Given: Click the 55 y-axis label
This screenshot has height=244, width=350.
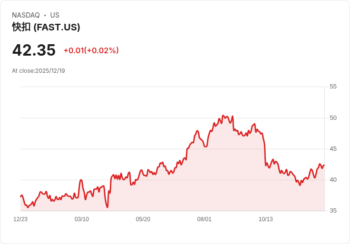Looking at the screenshot, I should point(333,87).
